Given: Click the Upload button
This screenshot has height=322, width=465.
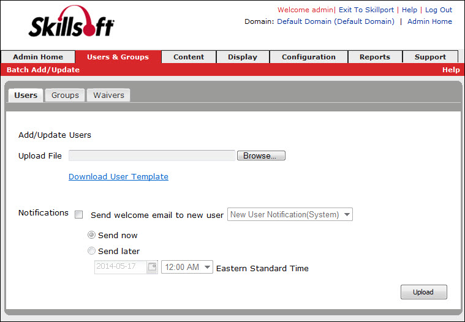Looking at the screenshot, I should (x=423, y=292).
